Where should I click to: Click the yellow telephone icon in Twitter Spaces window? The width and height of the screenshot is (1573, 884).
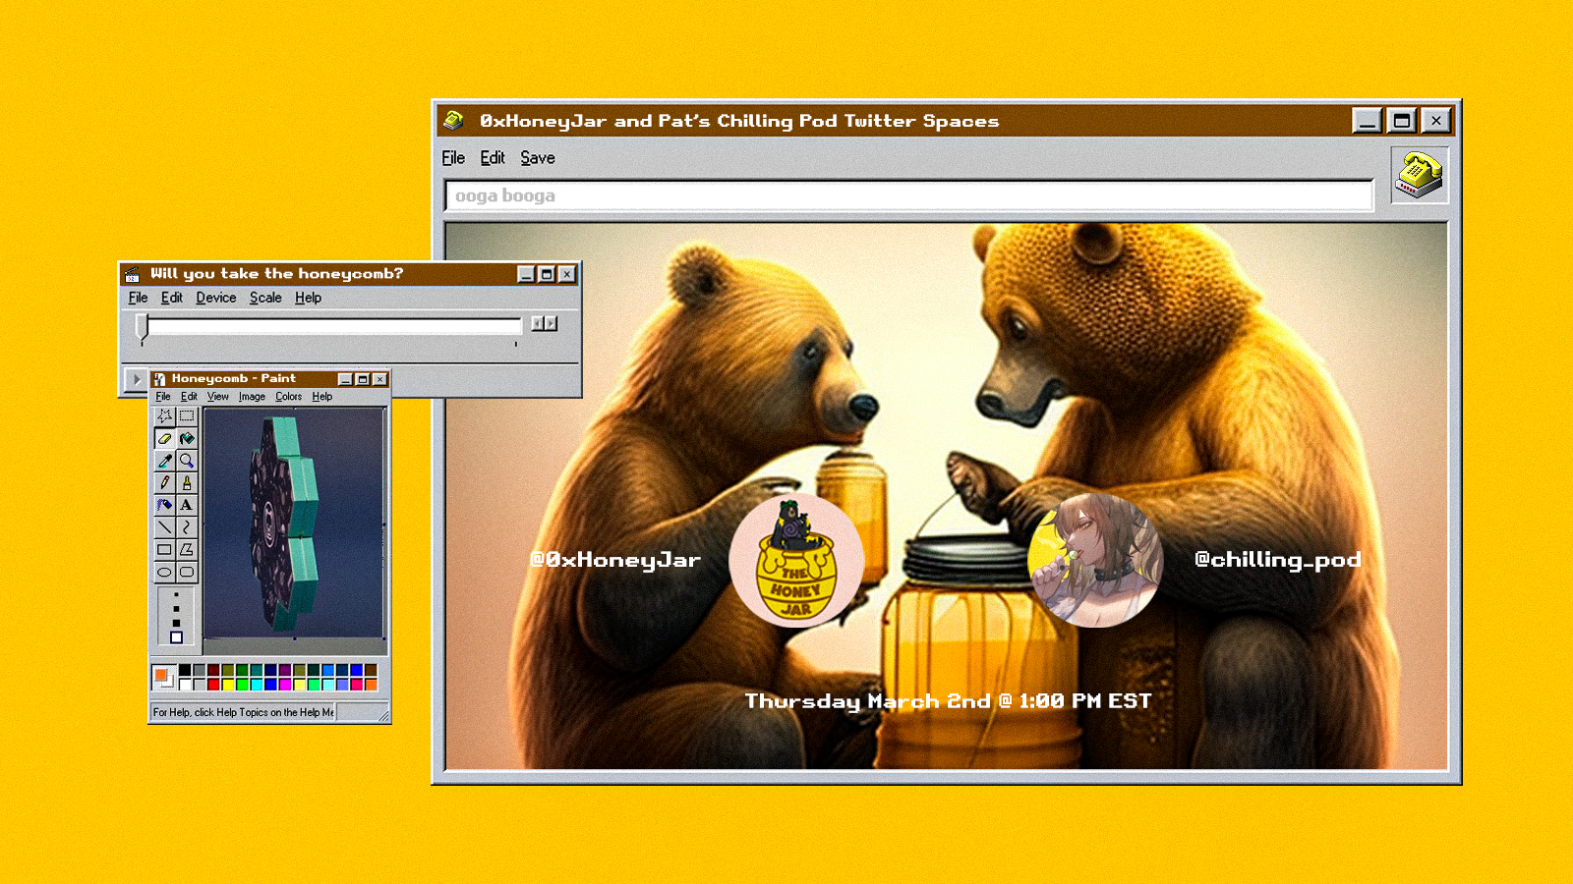(x=1419, y=175)
